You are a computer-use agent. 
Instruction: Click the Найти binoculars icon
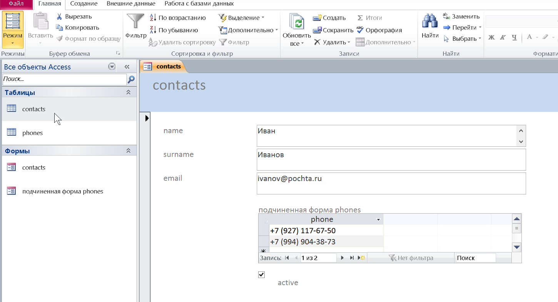(430, 21)
